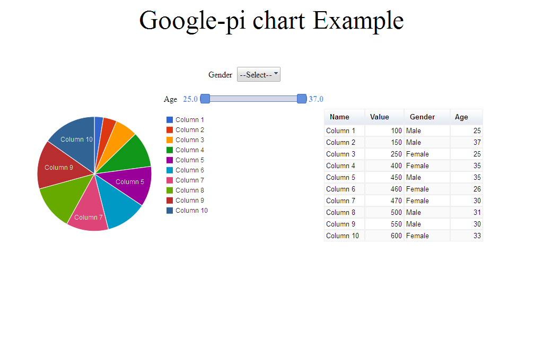This screenshot has height=339, width=543.
Task: Click the Column 3 orange legend swatch
Action: (x=170, y=140)
